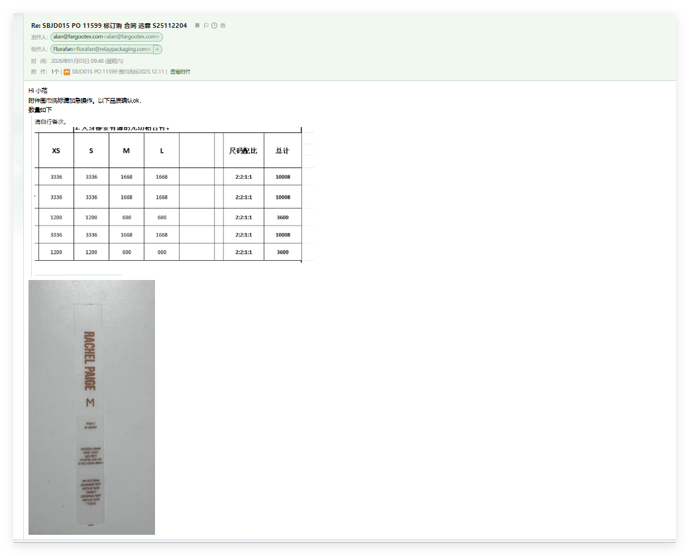The image size is (689, 556).
Task: Click sender alan@fargootex.com chip
Action: pos(107,37)
